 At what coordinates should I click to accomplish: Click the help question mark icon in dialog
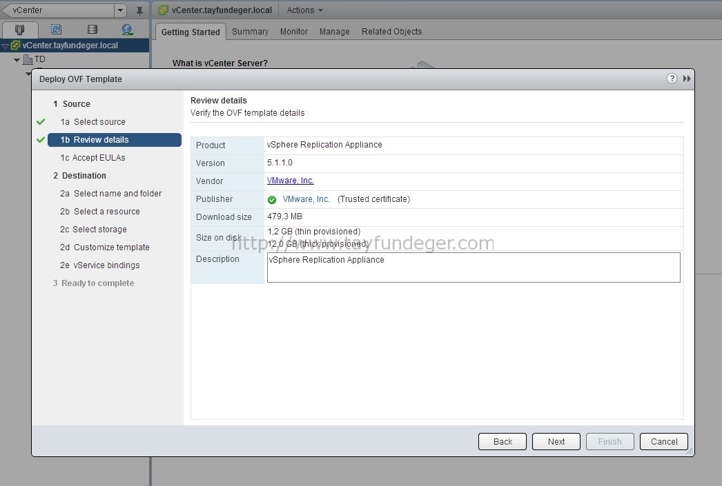672,79
